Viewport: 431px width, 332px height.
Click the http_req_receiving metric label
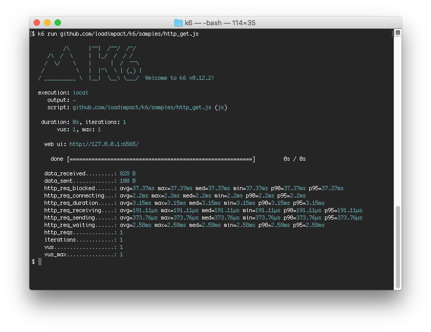(x=72, y=211)
